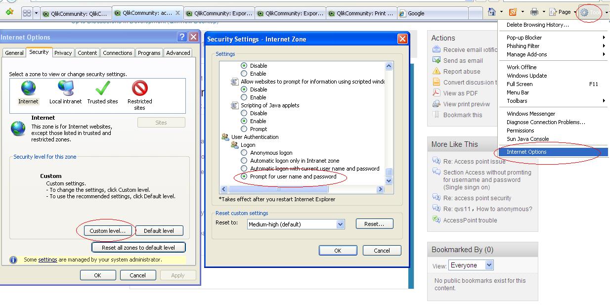
Task: Click the vertical scrollbar thumb in Settings list
Action: pos(389,173)
